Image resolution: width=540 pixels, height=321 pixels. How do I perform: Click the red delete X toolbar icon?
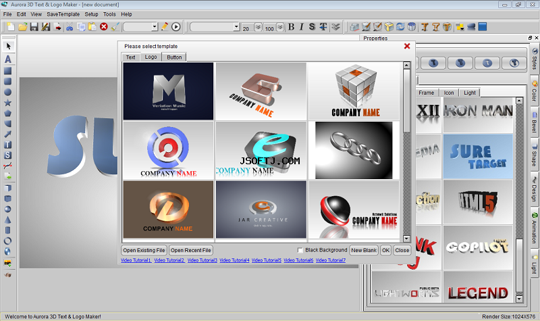[x=104, y=26]
